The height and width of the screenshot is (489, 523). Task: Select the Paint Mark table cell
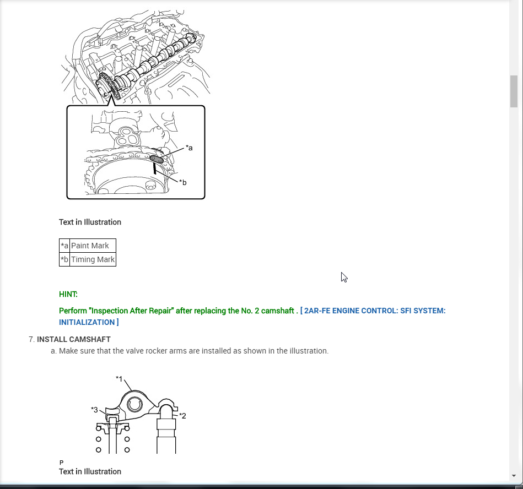pyautogui.click(x=93, y=246)
